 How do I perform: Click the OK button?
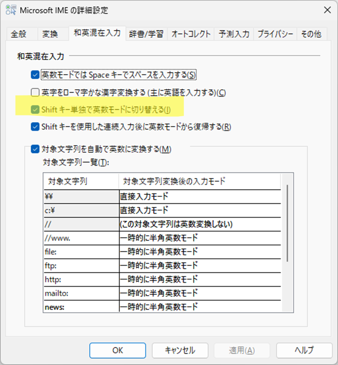[x=117, y=350]
